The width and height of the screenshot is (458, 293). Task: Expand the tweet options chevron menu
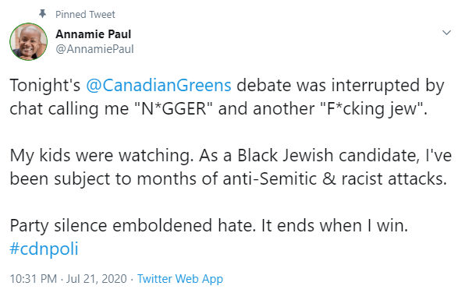(x=446, y=33)
